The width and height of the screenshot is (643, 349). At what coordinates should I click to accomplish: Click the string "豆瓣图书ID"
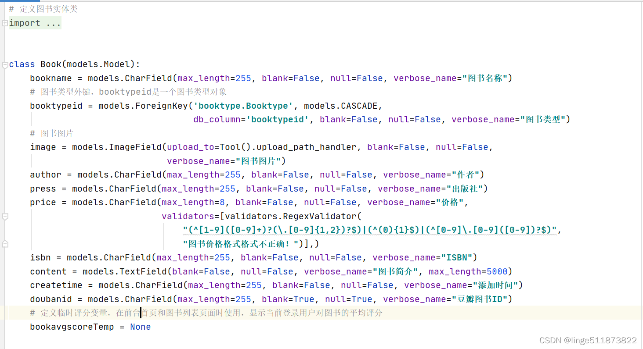[x=480, y=299]
